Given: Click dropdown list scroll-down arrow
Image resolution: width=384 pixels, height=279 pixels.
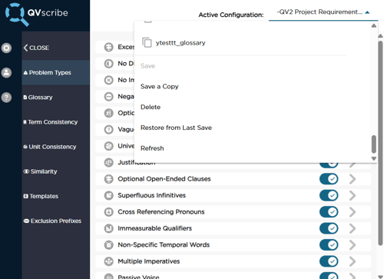Looking at the screenshot, I should click(x=374, y=158).
